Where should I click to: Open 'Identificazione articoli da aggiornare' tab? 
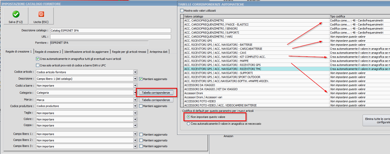pyautogui.click(x=86, y=52)
